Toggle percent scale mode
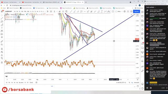Screen dimensions: 168x94 tap(129, 83)
